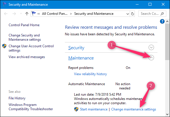The image size is (170, 117).
Task: Click the shield icon beside User Account Control
Action: click(x=4, y=46)
